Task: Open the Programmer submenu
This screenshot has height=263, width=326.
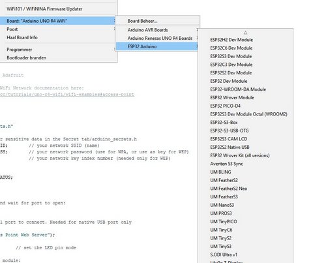Action: point(57,50)
